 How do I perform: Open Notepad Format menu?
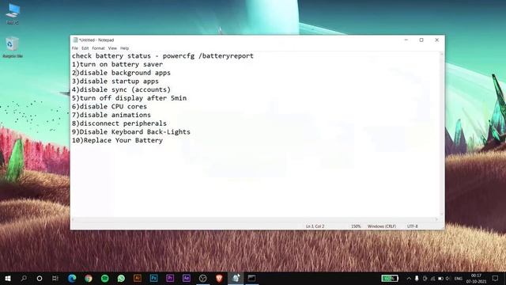pos(98,48)
